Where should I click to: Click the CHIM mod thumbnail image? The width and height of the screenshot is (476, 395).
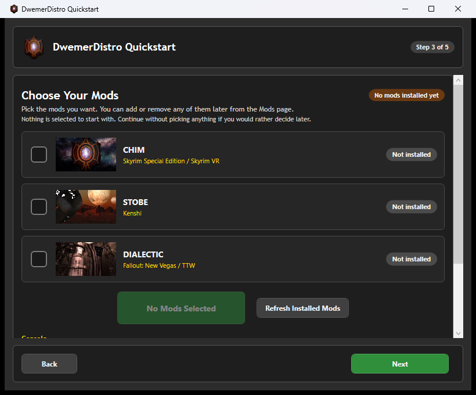point(86,155)
